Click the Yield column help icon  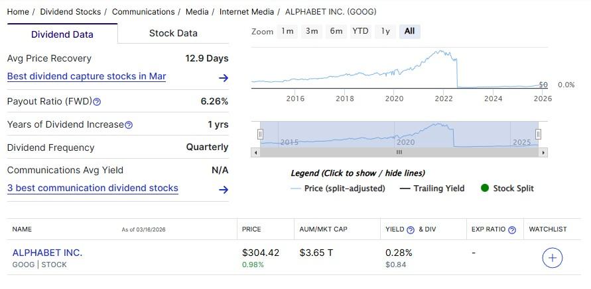[x=411, y=230]
